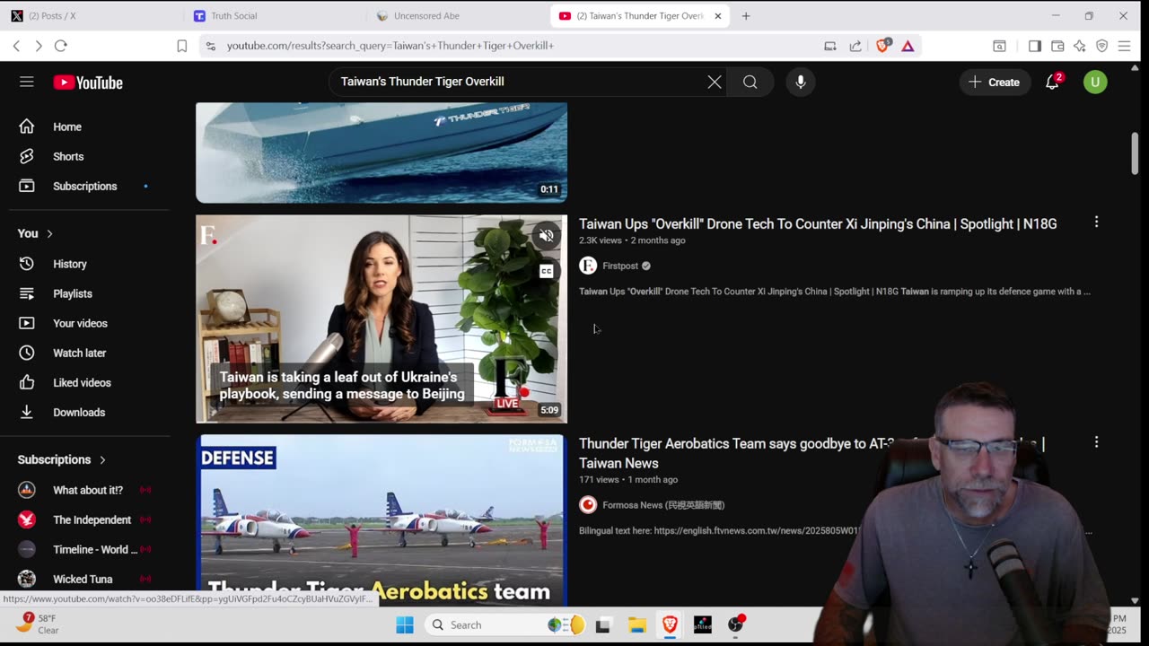Image resolution: width=1149 pixels, height=646 pixels.
Task: Open more options for the Thunder Tiger Aerobatics video
Action: [x=1096, y=442]
